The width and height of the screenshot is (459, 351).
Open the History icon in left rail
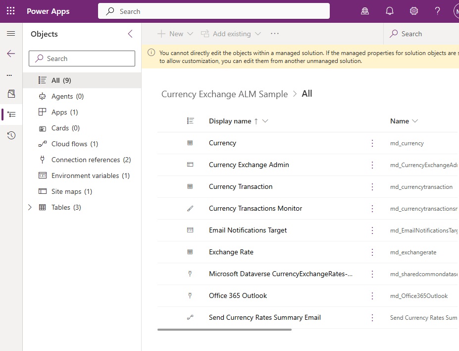(x=11, y=135)
